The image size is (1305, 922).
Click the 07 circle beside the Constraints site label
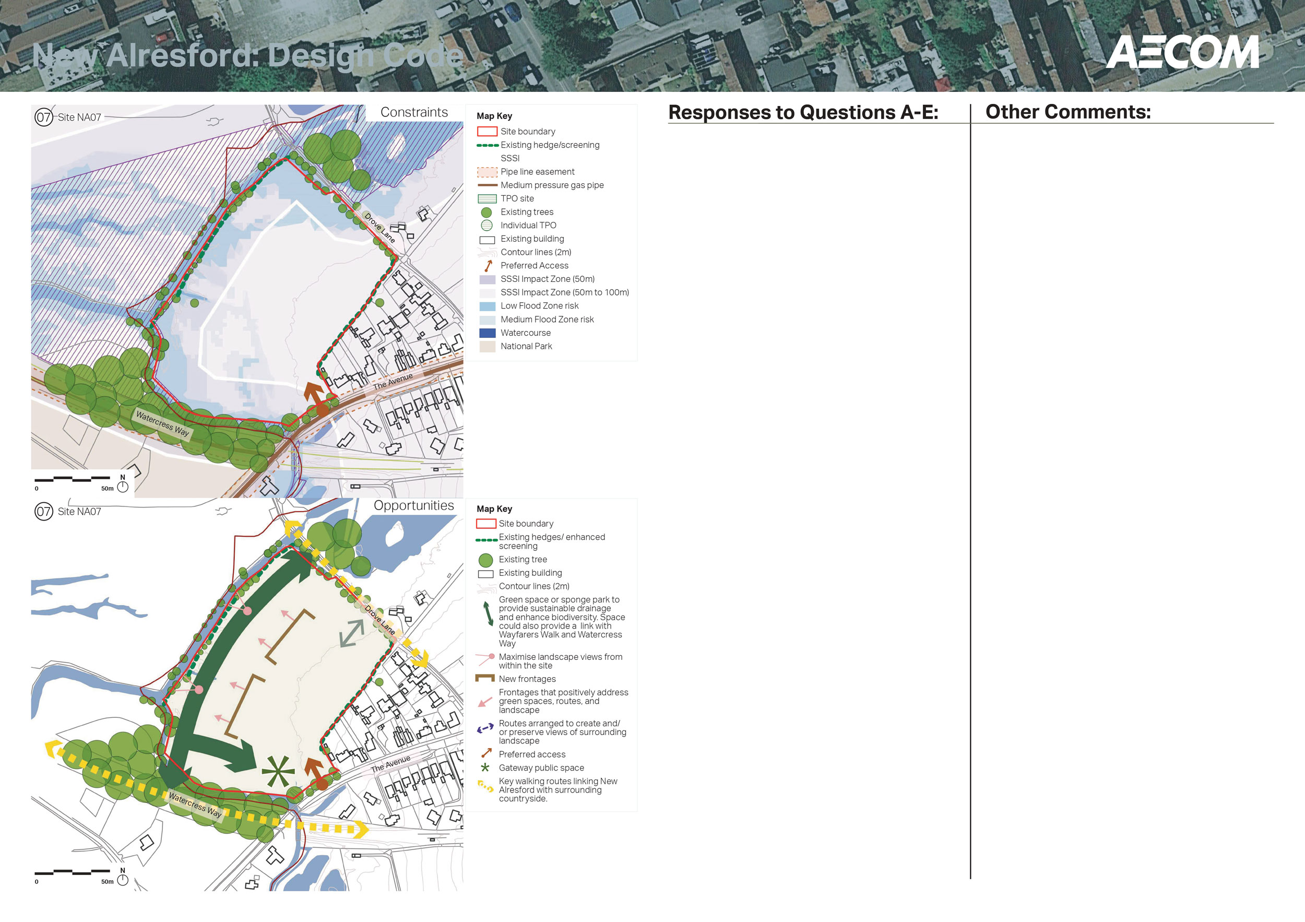point(44,117)
